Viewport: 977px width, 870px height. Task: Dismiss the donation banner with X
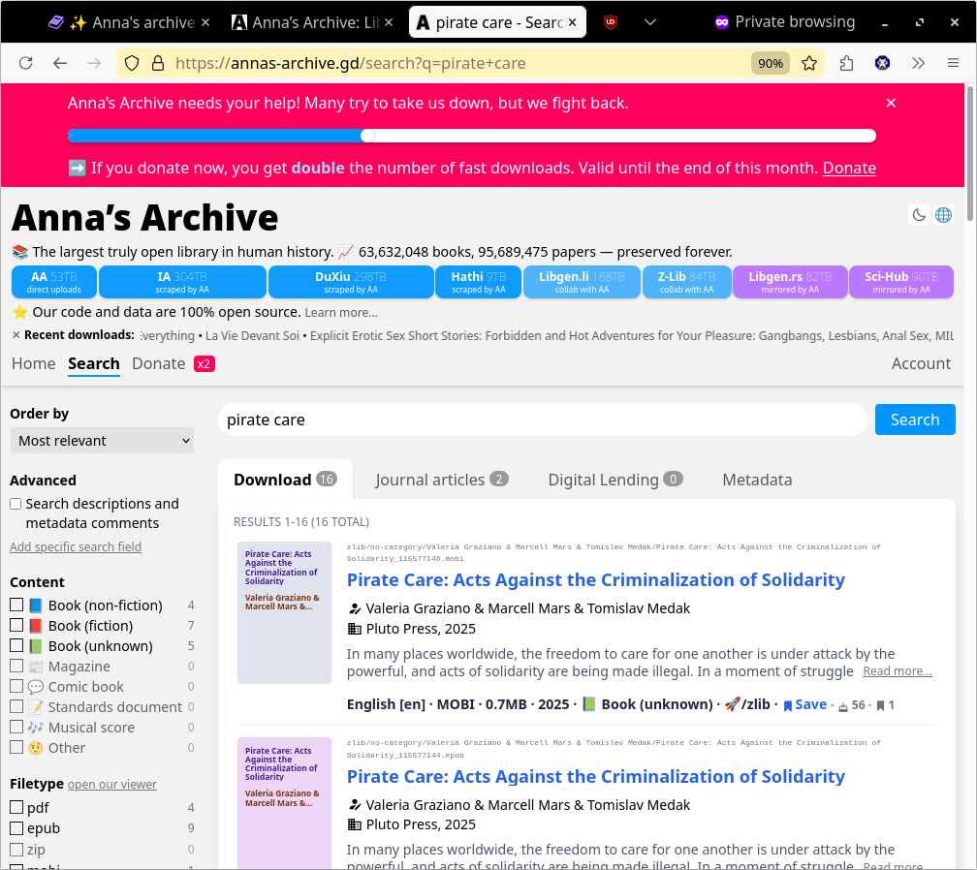[x=891, y=103]
